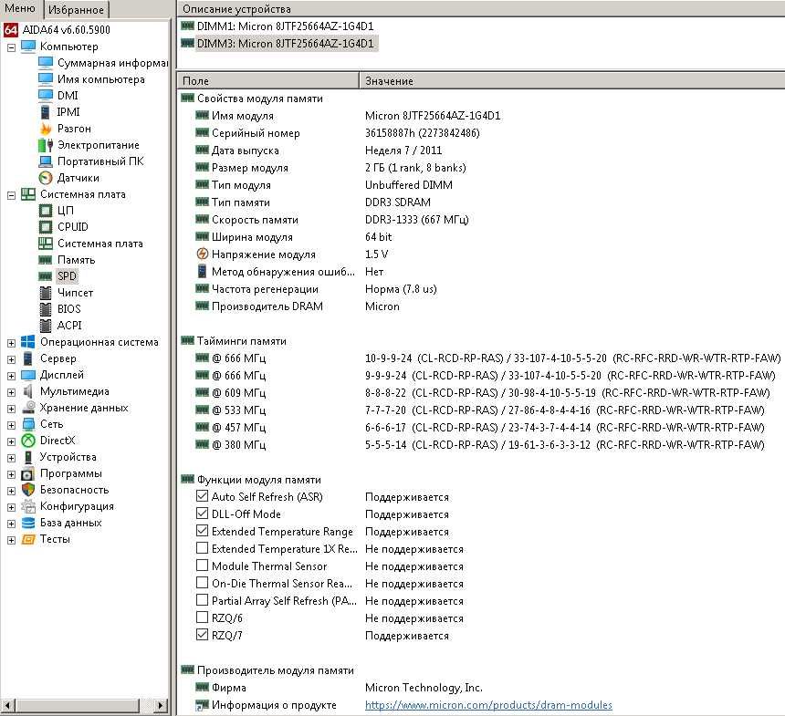The height and width of the screenshot is (716, 785).
Task: Collapse the Системная плата parent node
Action: coord(11,194)
